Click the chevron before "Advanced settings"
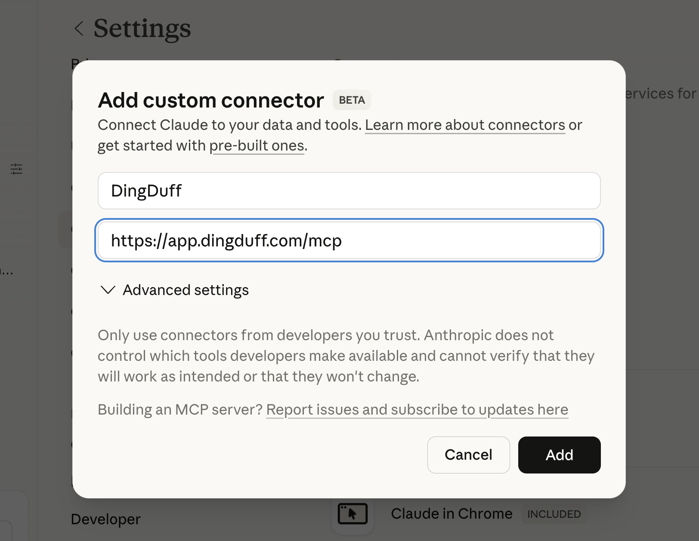 point(107,290)
